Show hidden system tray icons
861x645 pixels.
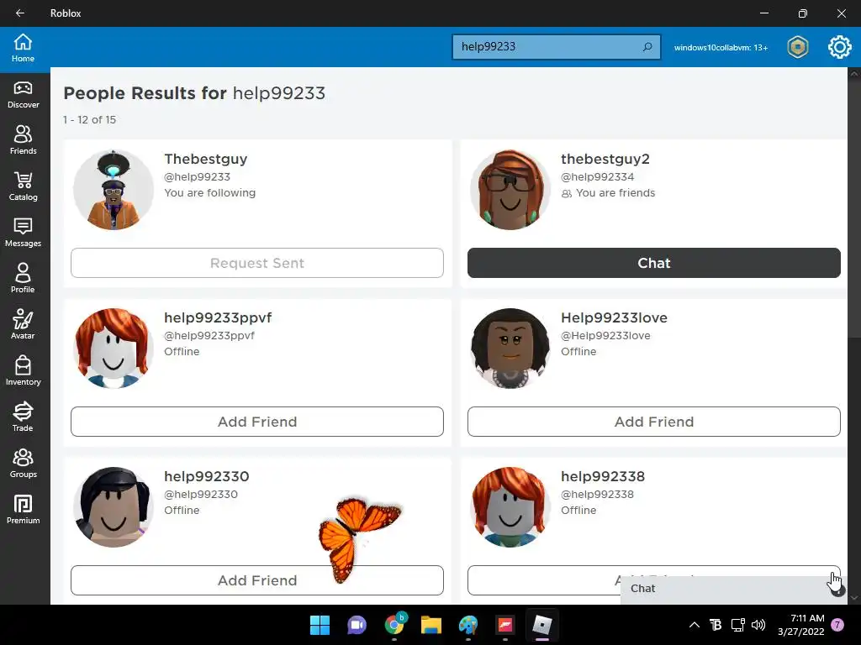(x=694, y=625)
